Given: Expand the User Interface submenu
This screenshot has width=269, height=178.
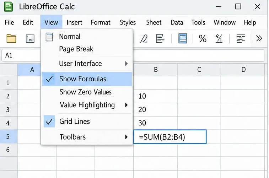Looking at the screenshot, I should click(87, 64).
